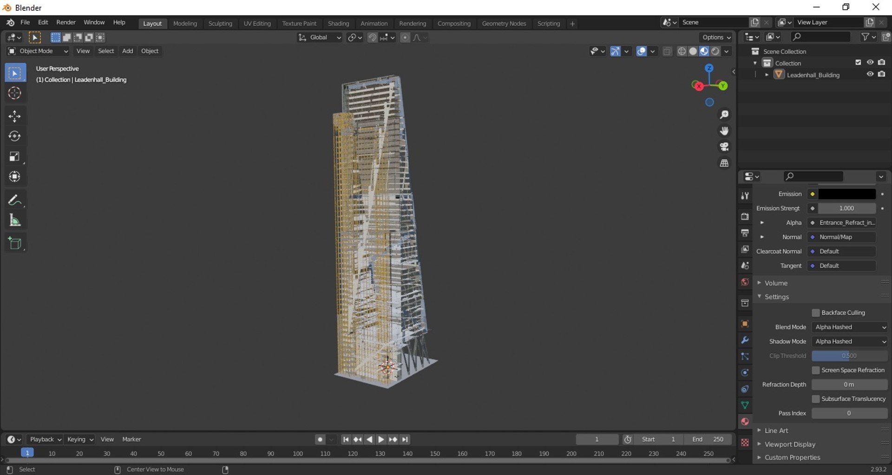Choose the Annotate tool
This screenshot has height=475, width=892.
pos(15,200)
